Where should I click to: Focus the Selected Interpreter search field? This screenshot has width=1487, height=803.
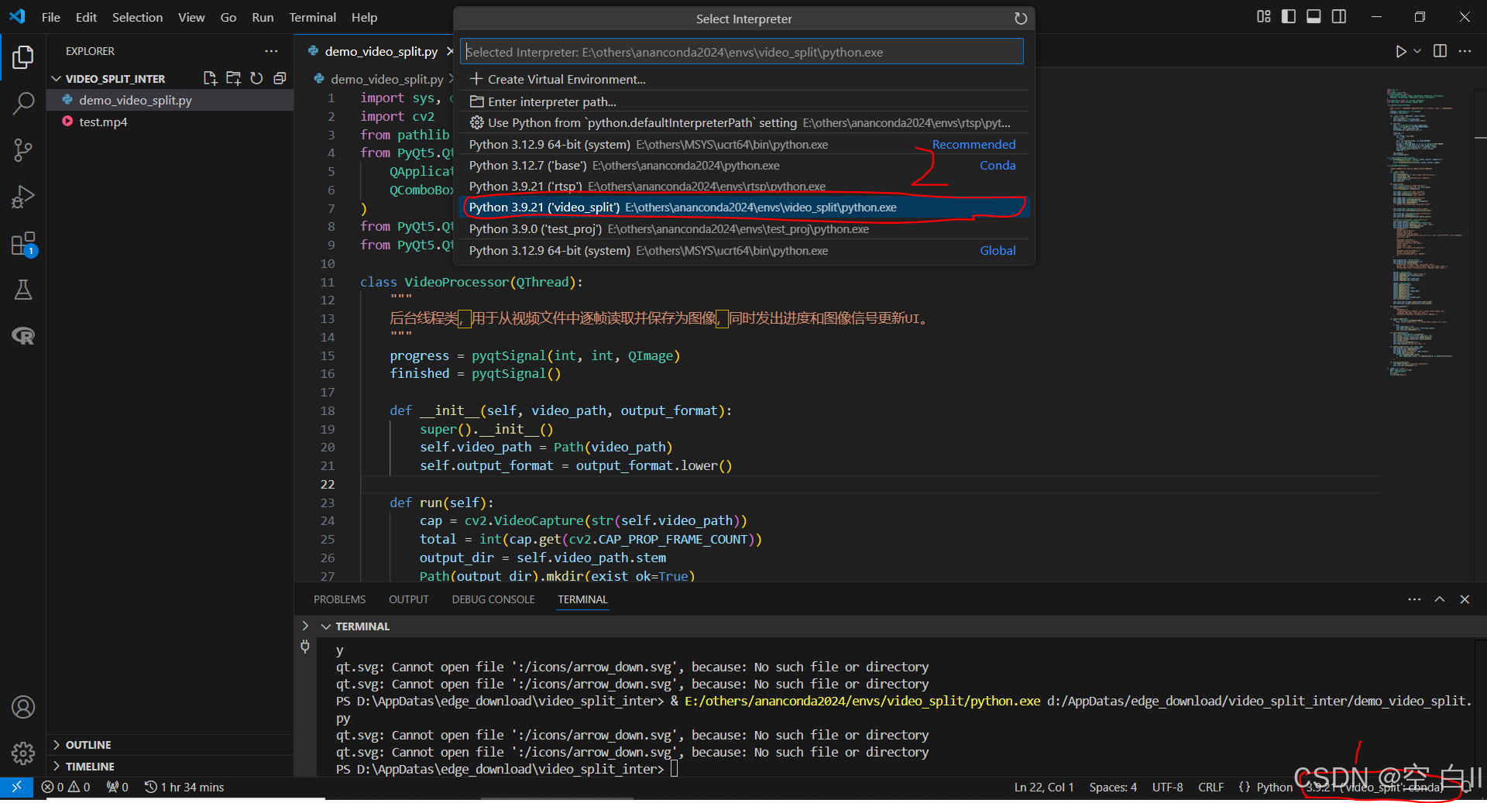(742, 52)
